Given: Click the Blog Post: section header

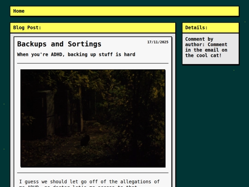Looking at the screenshot, I should pos(93,28).
